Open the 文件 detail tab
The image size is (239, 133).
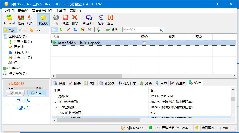pyautogui.click(x=90, y=83)
